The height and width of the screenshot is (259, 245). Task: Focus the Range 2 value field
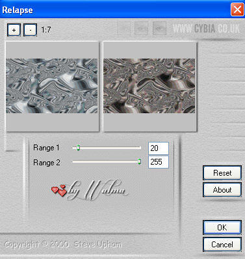[x=159, y=162]
